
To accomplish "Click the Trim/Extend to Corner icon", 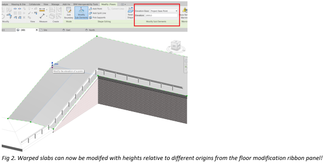I will (x=9, y=16).
